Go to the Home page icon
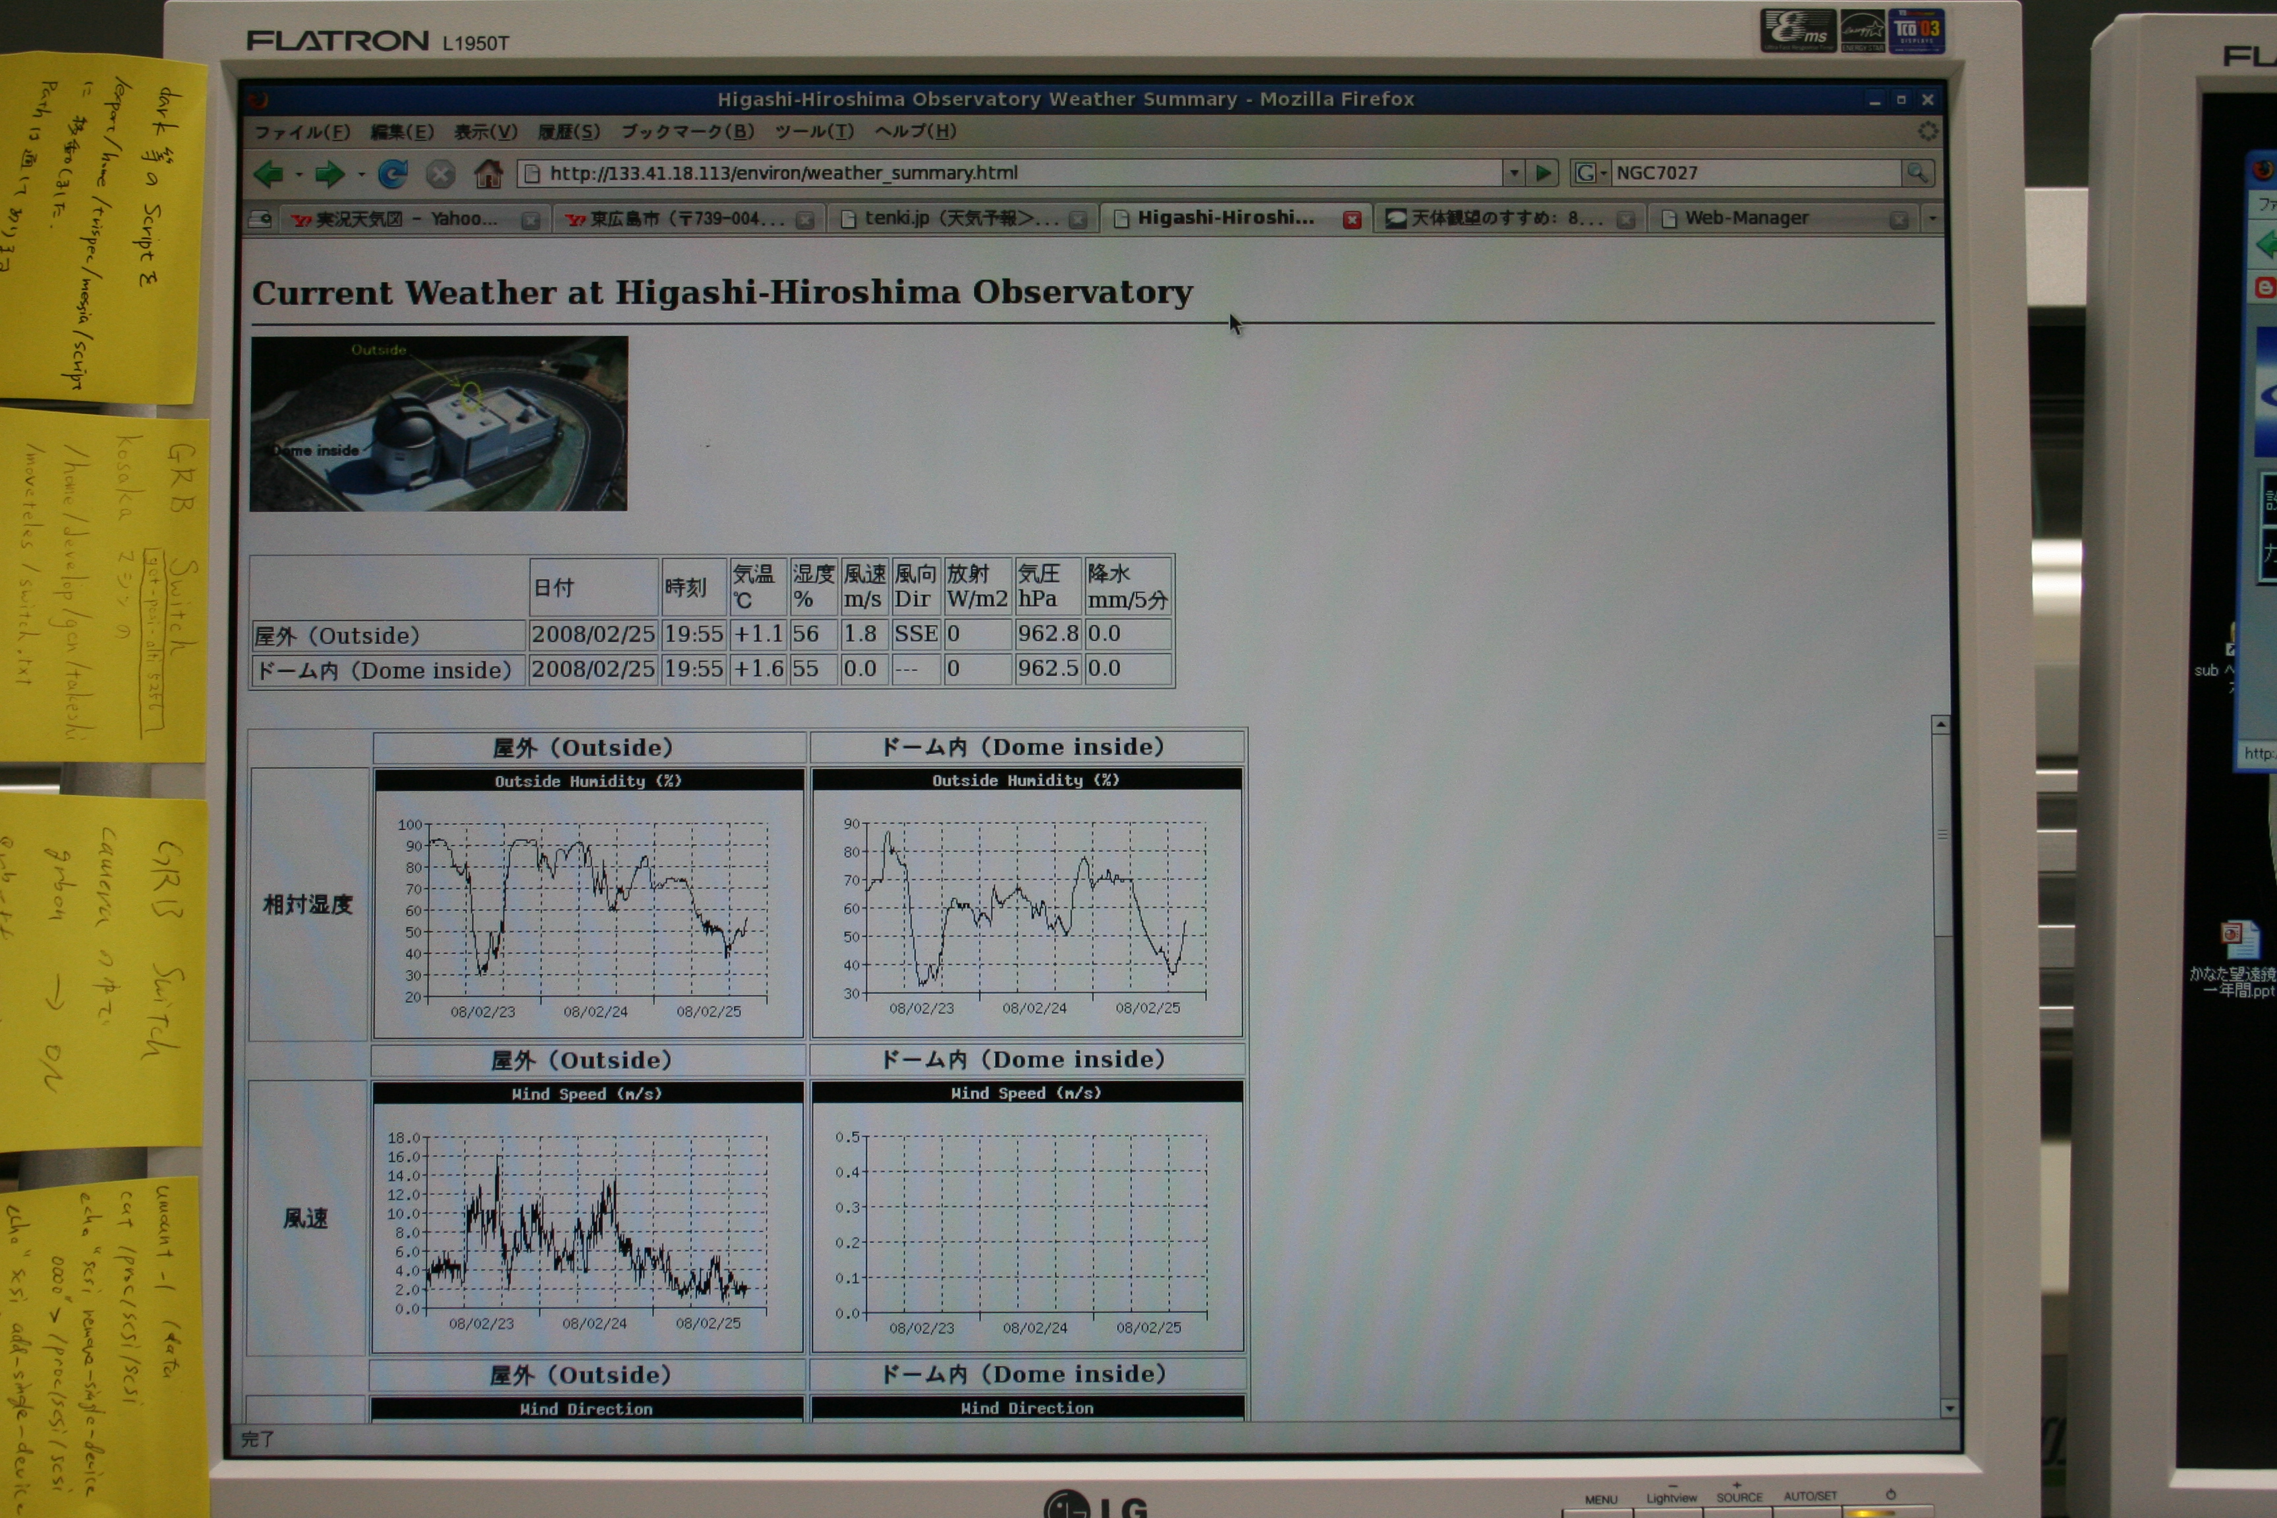Image resolution: width=2277 pixels, height=1518 pixels. click(488, 174)
